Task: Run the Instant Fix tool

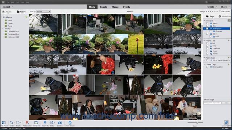Action: [45, 123]
